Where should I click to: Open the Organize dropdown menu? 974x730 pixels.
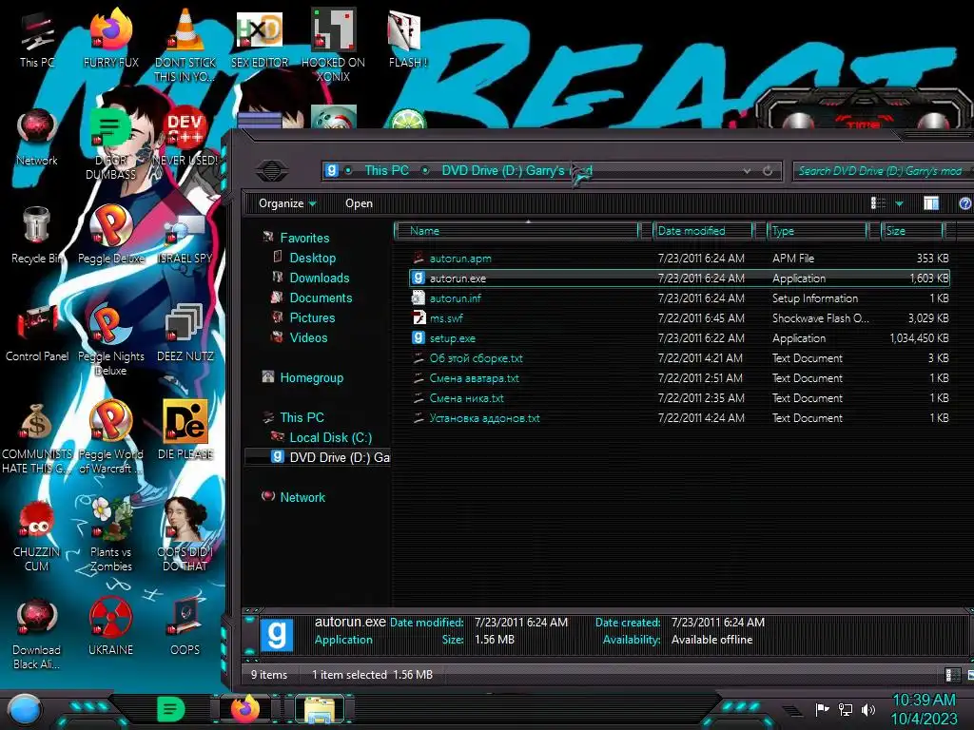coord(287,203)
